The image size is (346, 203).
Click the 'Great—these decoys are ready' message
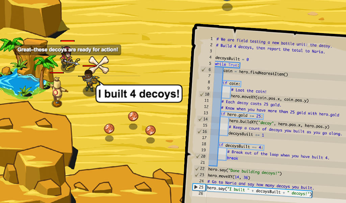point(68,50)
